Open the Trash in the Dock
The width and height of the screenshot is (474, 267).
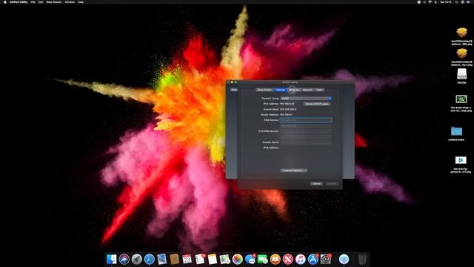click(x=362, y=259)
